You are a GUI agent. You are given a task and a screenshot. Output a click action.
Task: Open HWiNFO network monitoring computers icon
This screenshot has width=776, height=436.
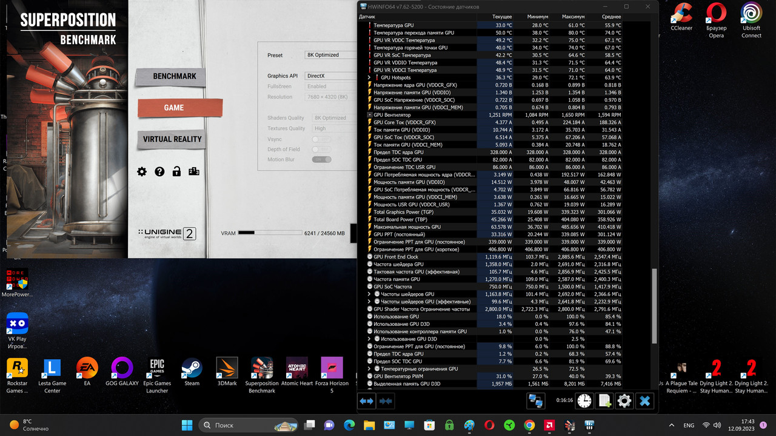click(536, 401)
